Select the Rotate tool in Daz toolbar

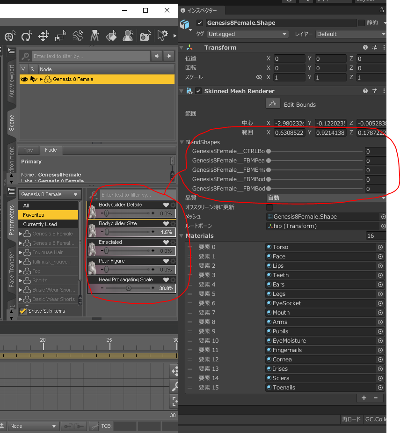[27, 36]
